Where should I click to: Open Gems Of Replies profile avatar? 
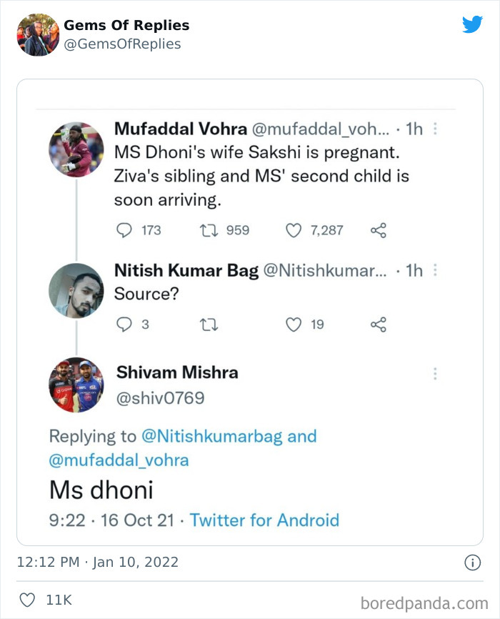(x=37, y=34)
